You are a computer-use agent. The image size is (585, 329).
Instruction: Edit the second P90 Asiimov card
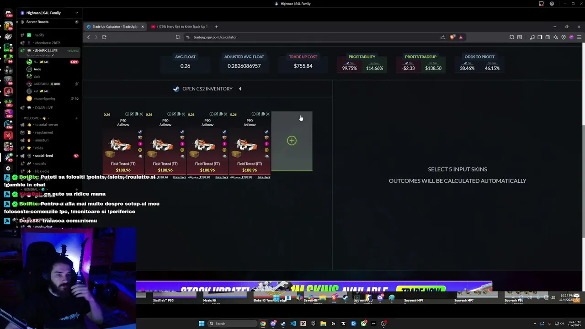coord(174,114)
